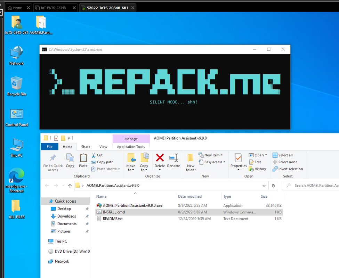Click the IoTS-0348-681 user folder icon

tap(16, 25)
